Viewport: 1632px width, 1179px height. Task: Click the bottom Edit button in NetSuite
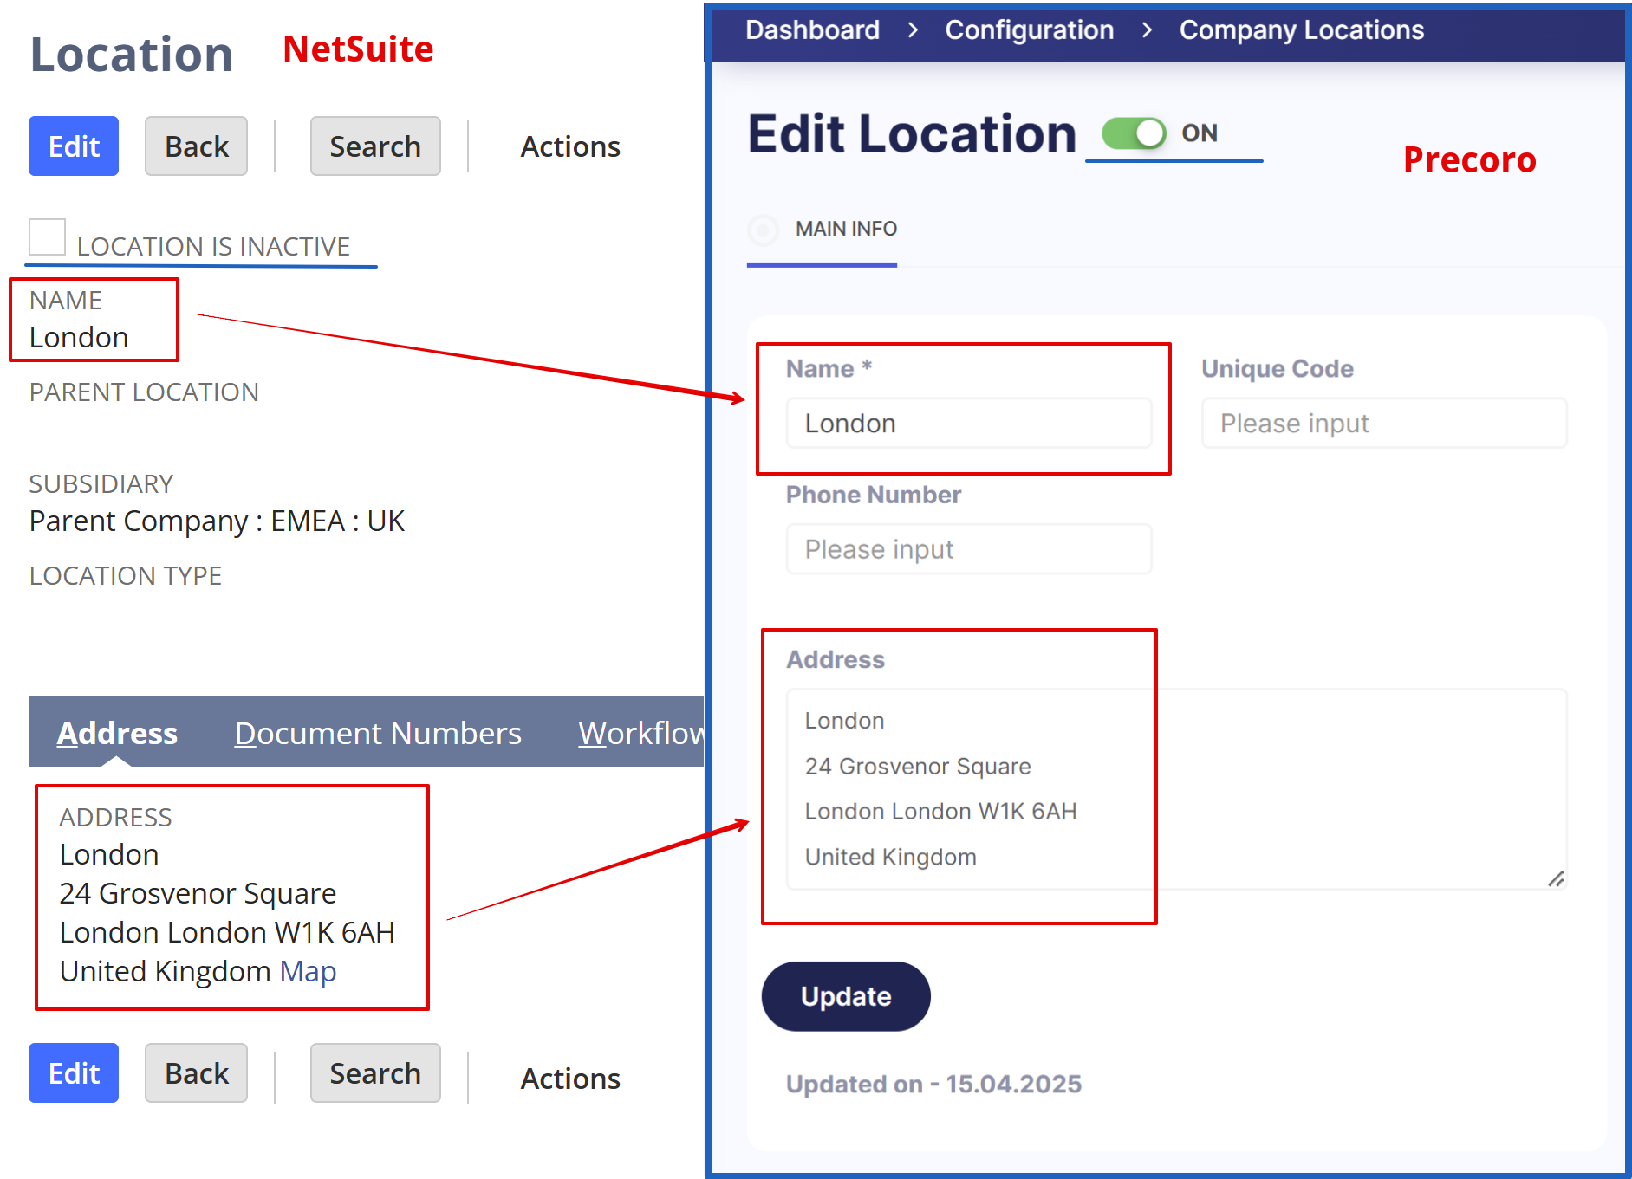(74, 1073)
